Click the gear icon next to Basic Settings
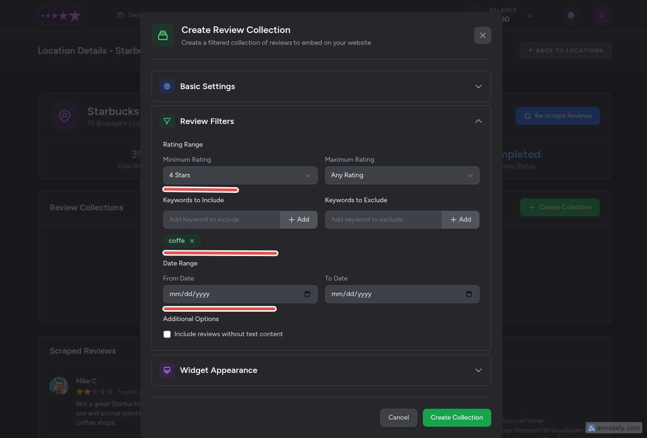The width and height of the screenshot is (647, 438). click(x=167, y=86)
